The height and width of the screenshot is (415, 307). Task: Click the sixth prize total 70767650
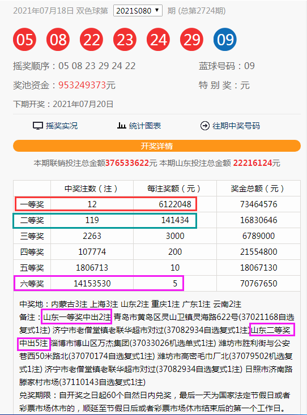click(258, 284)
